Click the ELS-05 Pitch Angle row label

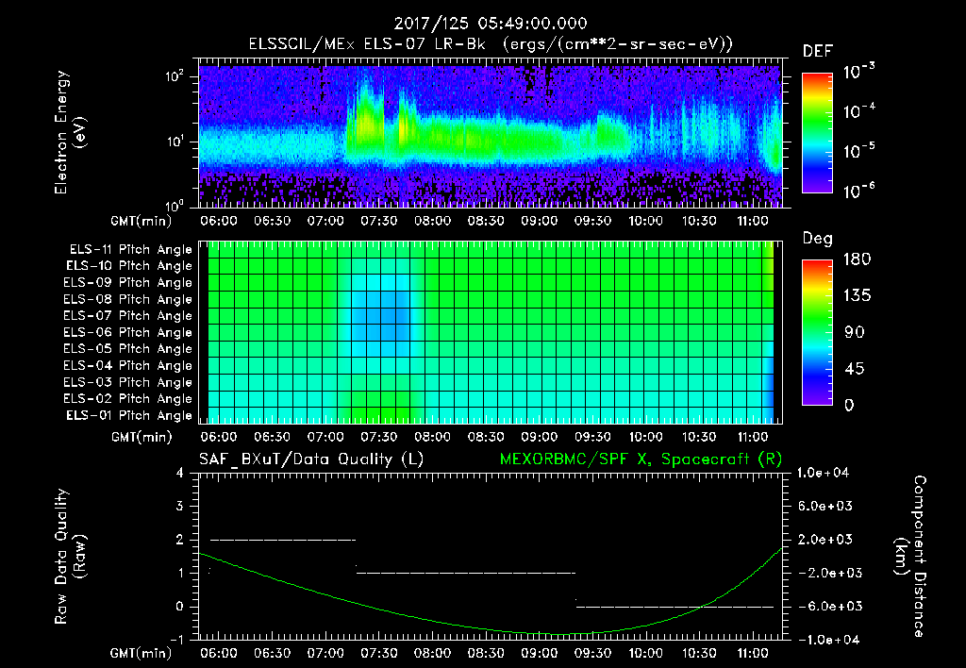coord(128,349)
